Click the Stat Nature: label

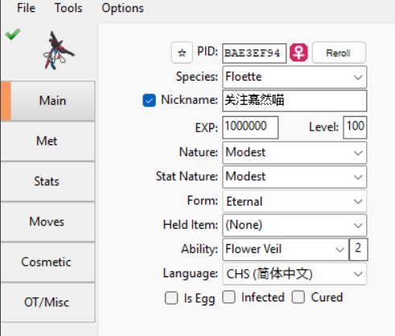point(187,176)
